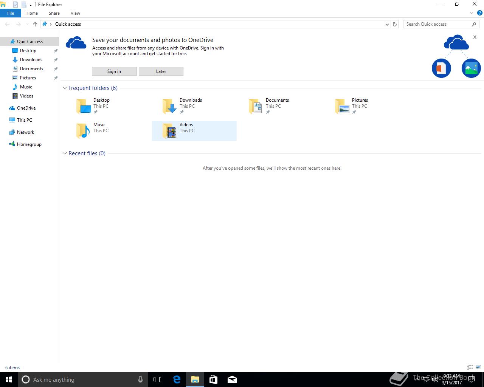Viewport: 484px width, 387px height.
Task: Collapse the Recent files section
Action: (65, 153)
